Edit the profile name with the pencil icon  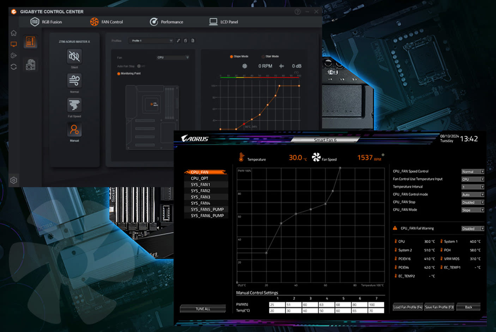(179, 40)
